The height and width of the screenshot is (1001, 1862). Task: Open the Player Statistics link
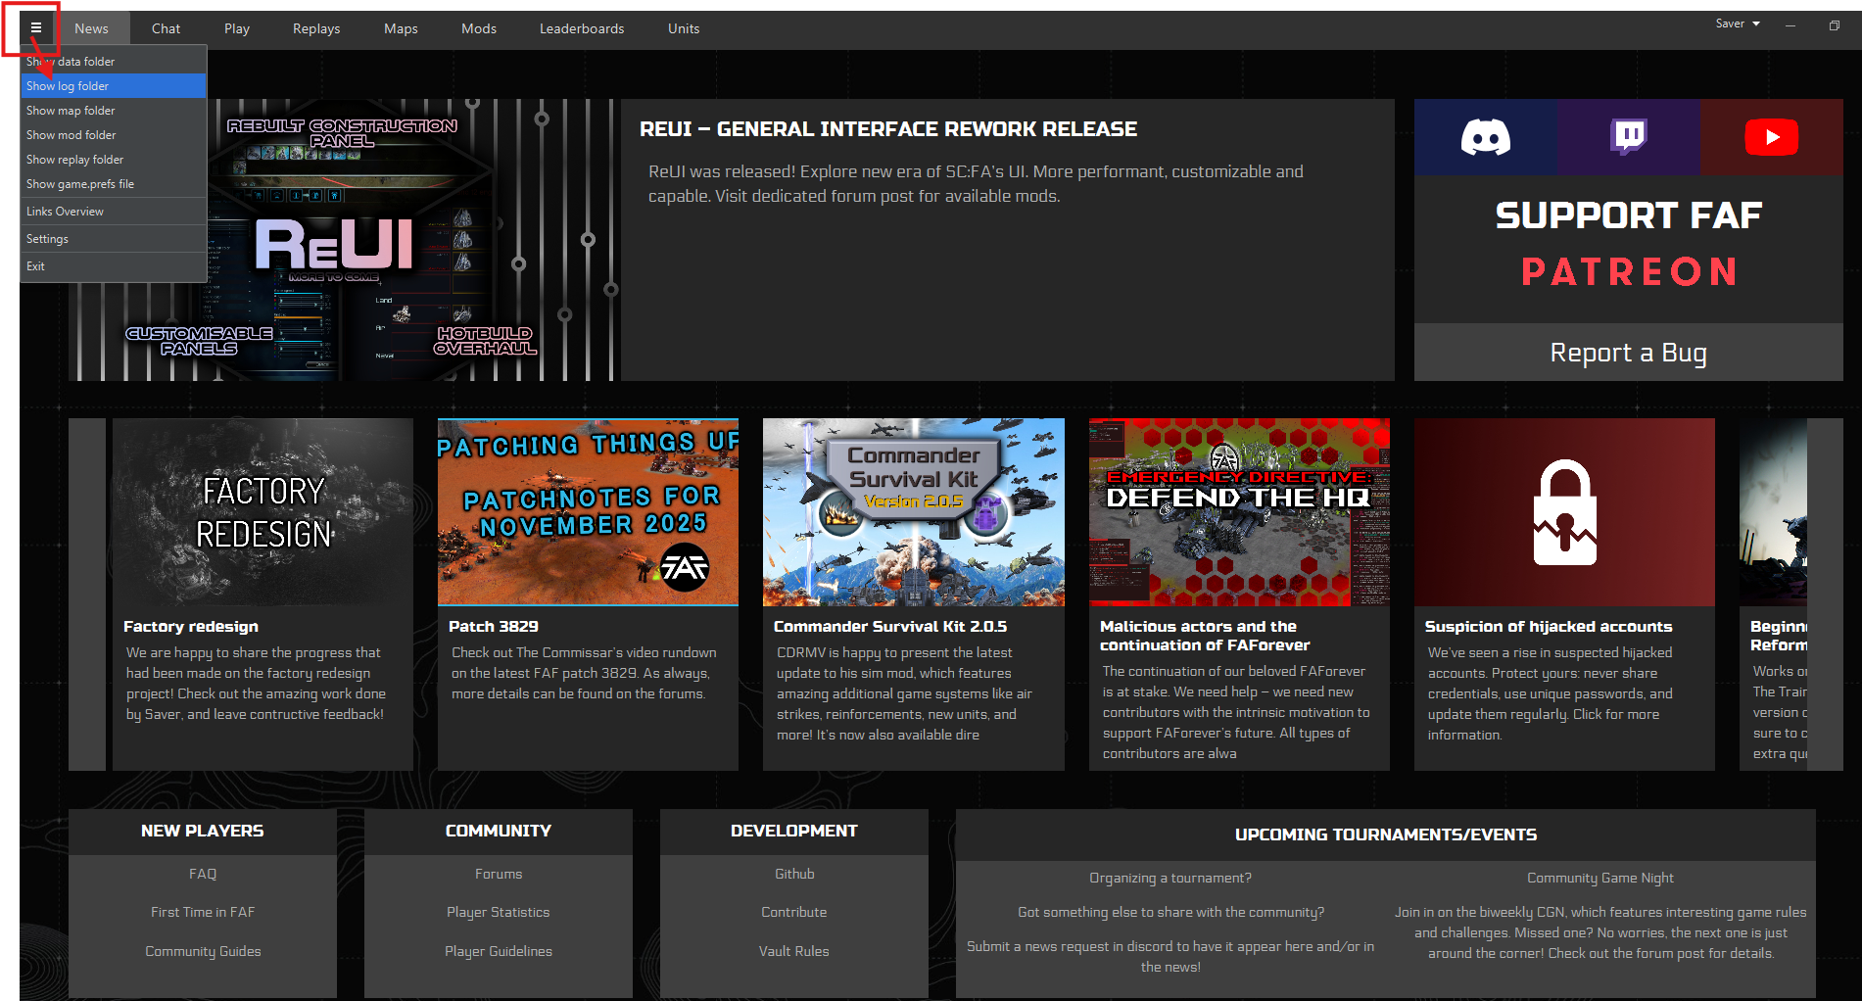click(x=499, y=912)
